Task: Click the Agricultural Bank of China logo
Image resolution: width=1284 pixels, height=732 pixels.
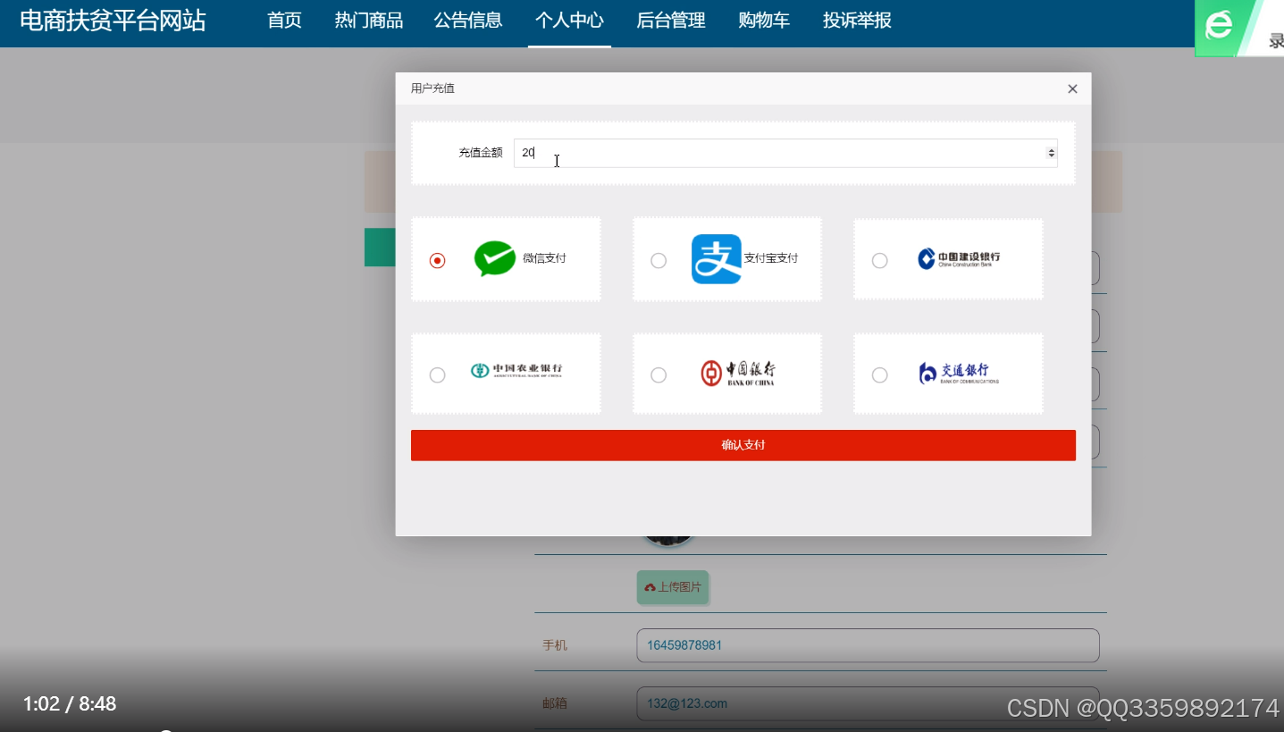Action: (x=516, y=370)
